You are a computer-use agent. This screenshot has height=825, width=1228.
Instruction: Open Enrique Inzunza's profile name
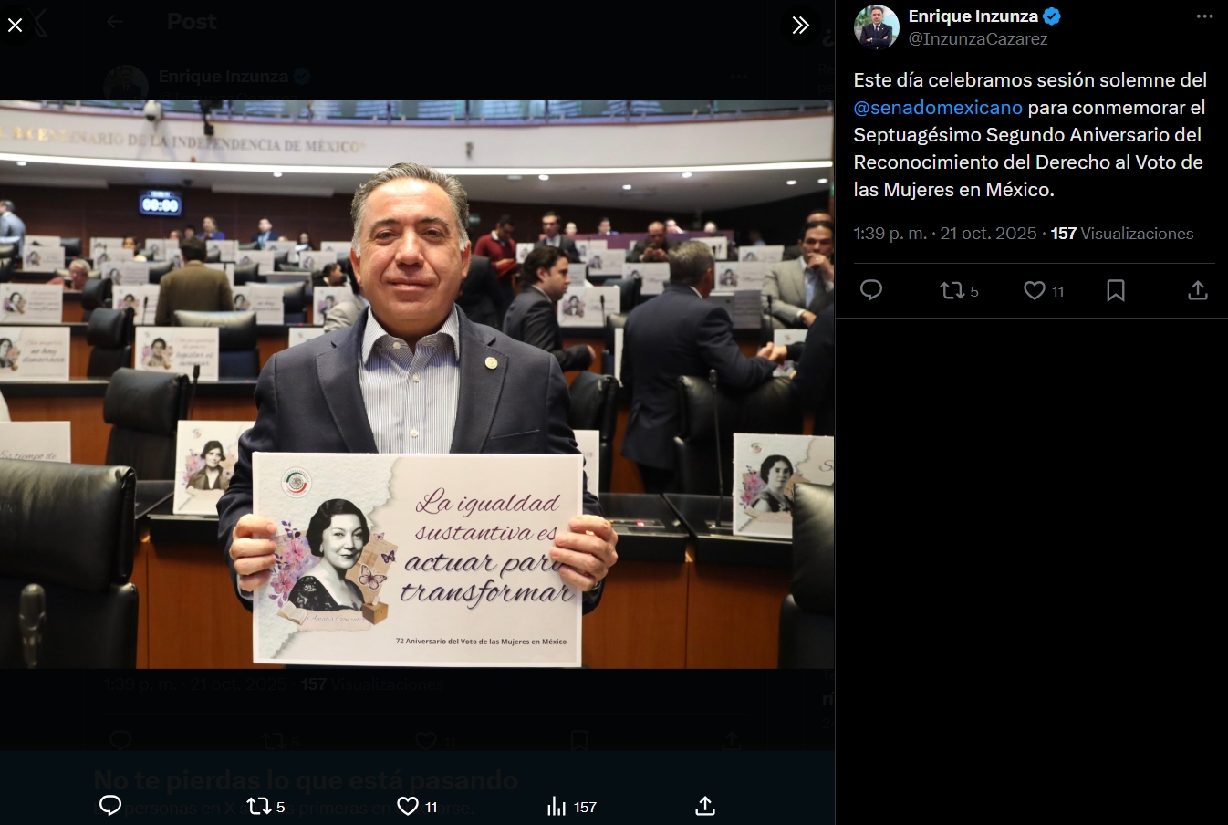pyautogui.click(x=973, y=16)
